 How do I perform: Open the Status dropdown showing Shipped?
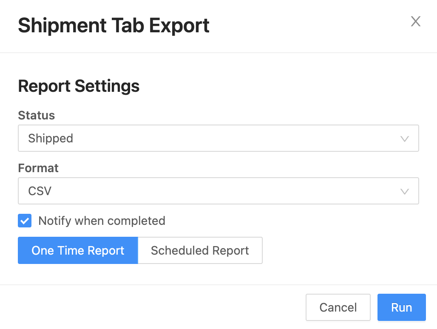tap(218, 138)
